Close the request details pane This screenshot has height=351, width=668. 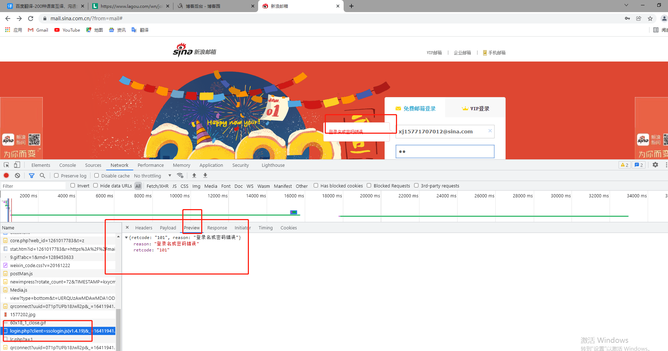pyautogui.click(x=127, y=227)
